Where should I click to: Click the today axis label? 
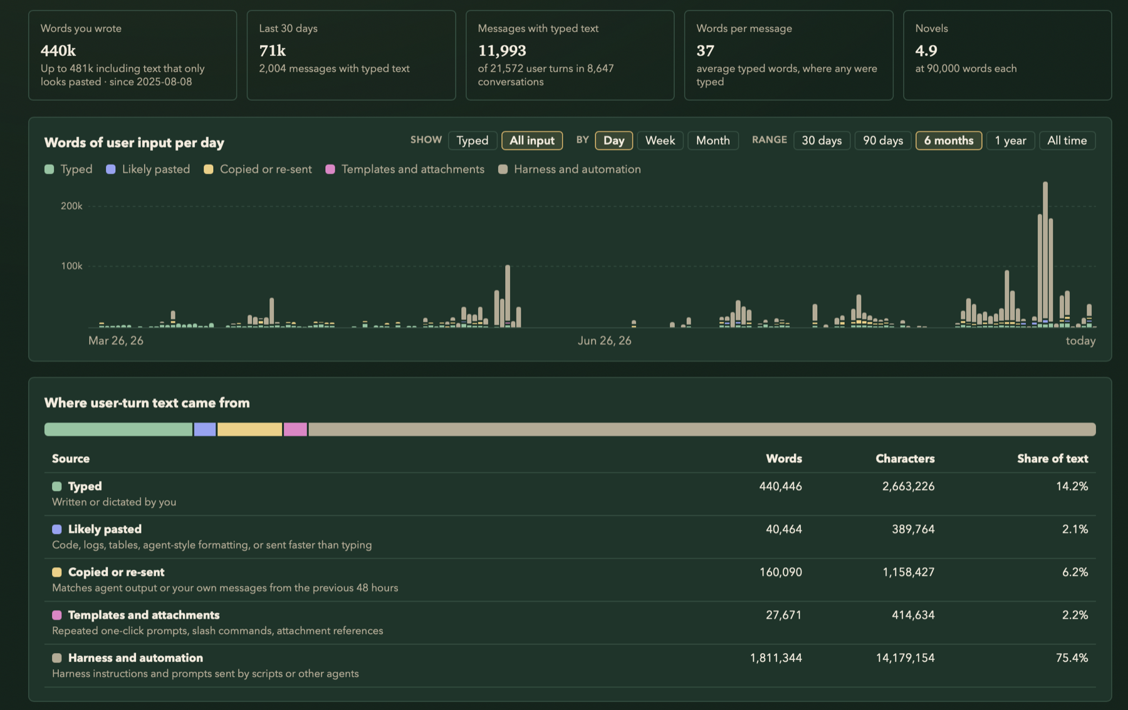click(x=1080, y=341)
